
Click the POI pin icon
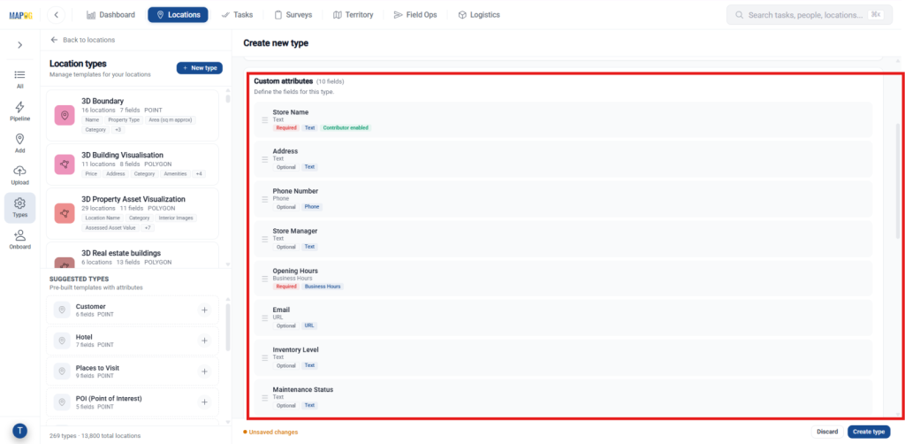[62, 402]
